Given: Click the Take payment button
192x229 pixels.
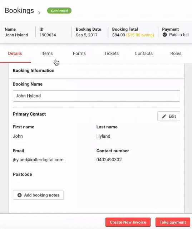Looking at the screenshot, I should tap(173, 222).
